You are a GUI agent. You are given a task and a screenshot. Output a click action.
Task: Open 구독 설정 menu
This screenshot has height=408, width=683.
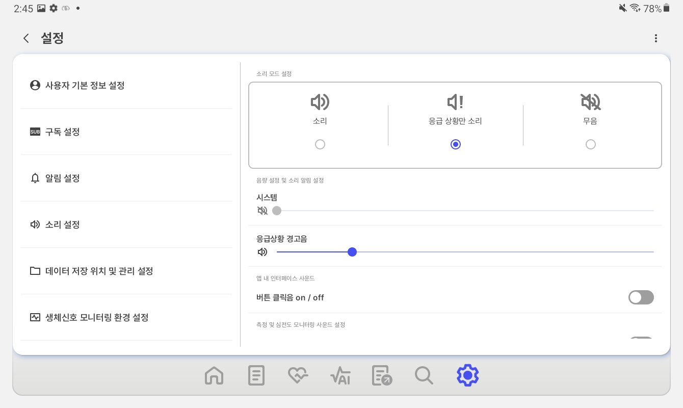pyautogui.click(x=126, y=132)
